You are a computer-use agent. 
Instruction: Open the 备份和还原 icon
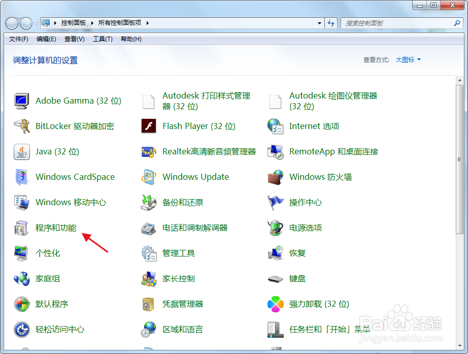point(149,202)
